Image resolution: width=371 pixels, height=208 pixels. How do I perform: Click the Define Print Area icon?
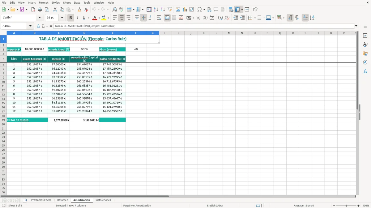(x=231, y=10)
